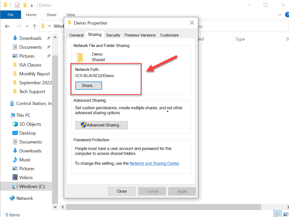Click the Downloads blue arrow icon in Quick access

click(15, 38)
